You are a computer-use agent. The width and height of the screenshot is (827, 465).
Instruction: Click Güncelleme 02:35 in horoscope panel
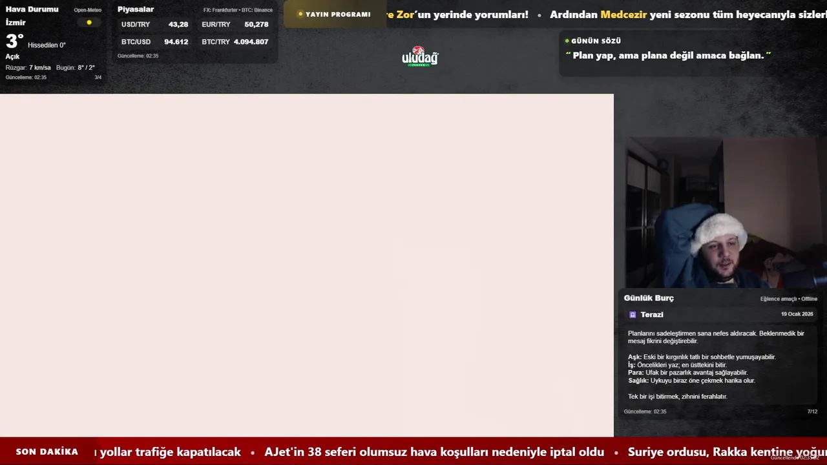645,411
